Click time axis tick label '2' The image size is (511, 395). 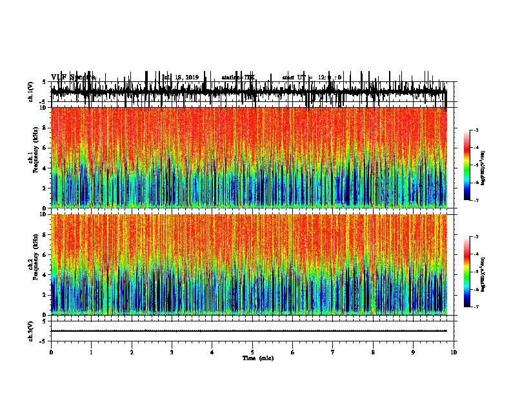pyautogui.click(x=132, y=352)
